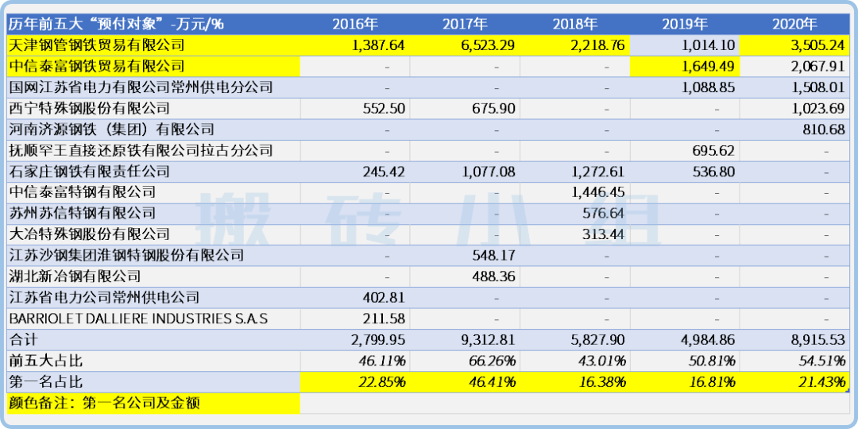Select the row label 中信泰富钢铁贸易有限公司
This screenshot has width=858, height=429.
[x=97, y=66]
